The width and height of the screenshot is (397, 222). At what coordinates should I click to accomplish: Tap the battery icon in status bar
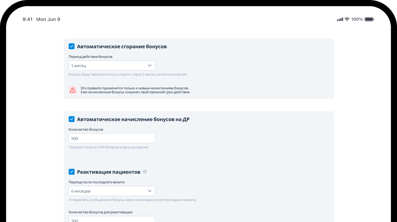[x=369, y=19]
